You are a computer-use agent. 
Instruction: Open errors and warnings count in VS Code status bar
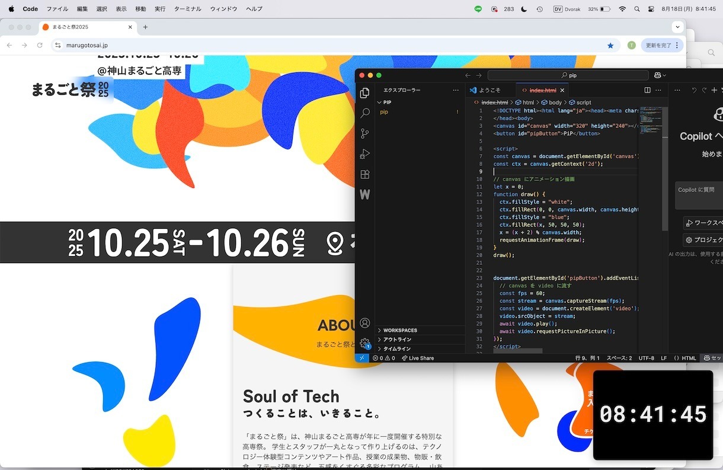[x=383, y=358]
